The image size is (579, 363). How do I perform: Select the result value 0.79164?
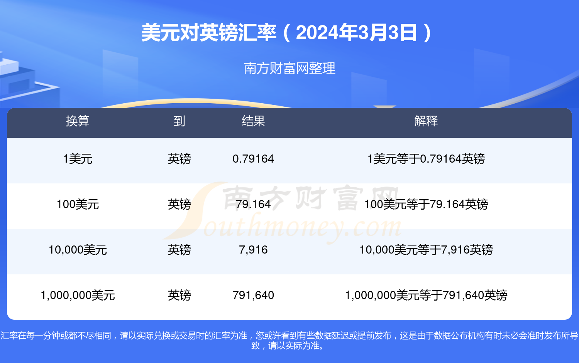tap(253, 159)
